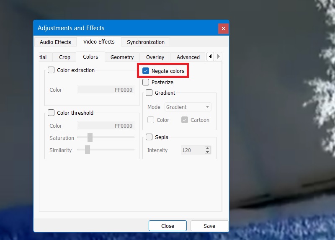Close the Adjustments and Effects dialog

pos(223,28)
